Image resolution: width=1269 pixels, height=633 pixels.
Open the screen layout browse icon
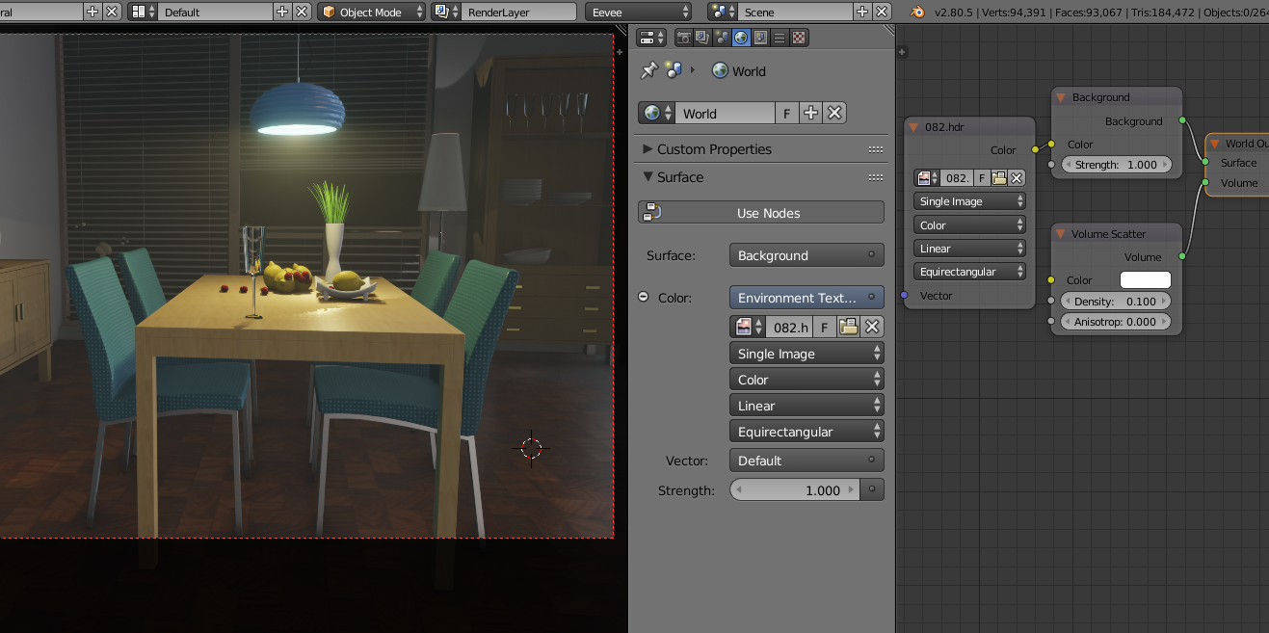click(143, 12)
